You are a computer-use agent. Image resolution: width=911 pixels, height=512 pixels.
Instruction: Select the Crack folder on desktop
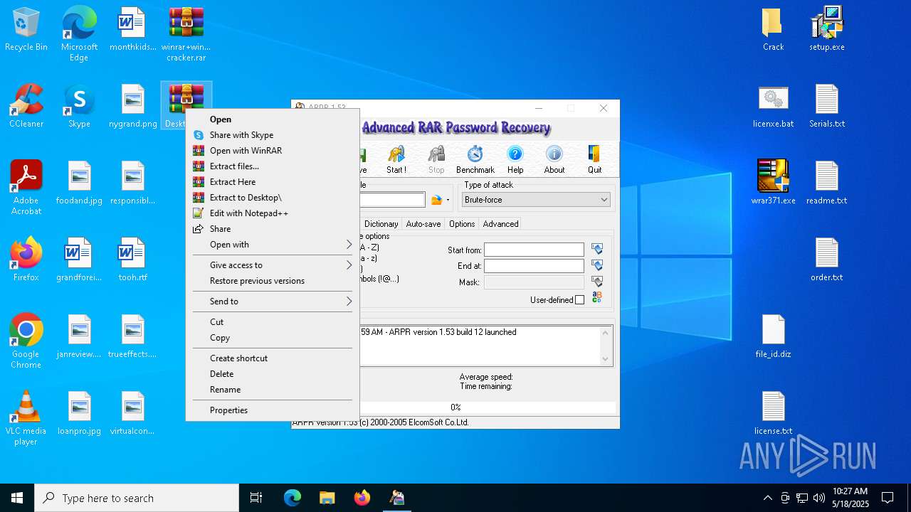[773, 30]
